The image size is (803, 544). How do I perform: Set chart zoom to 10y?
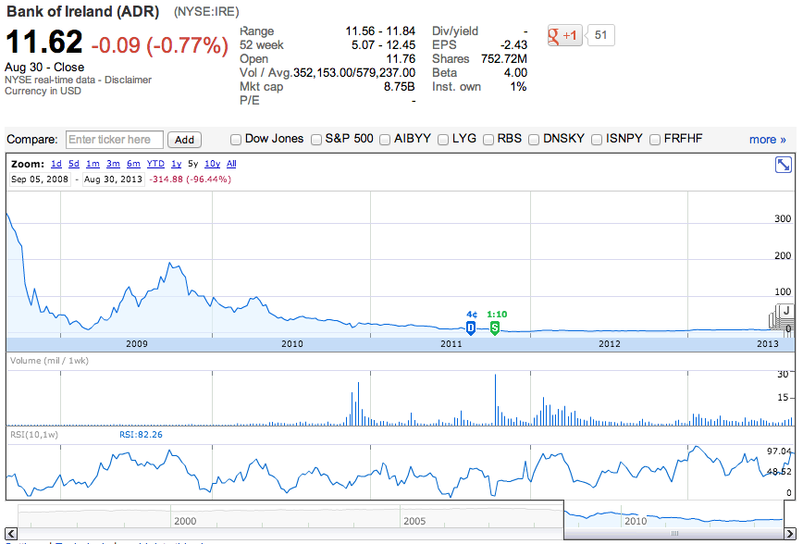pyautogui.click(x=212, y=164)
